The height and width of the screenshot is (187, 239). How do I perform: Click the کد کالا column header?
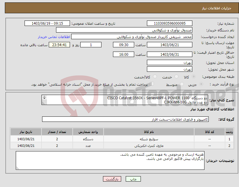[x=210, y=132]
